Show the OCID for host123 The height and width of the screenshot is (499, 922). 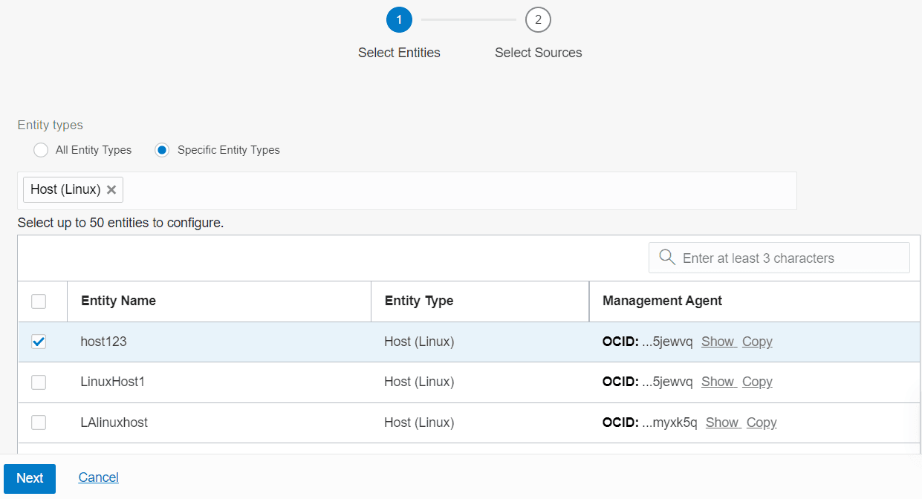718,342
